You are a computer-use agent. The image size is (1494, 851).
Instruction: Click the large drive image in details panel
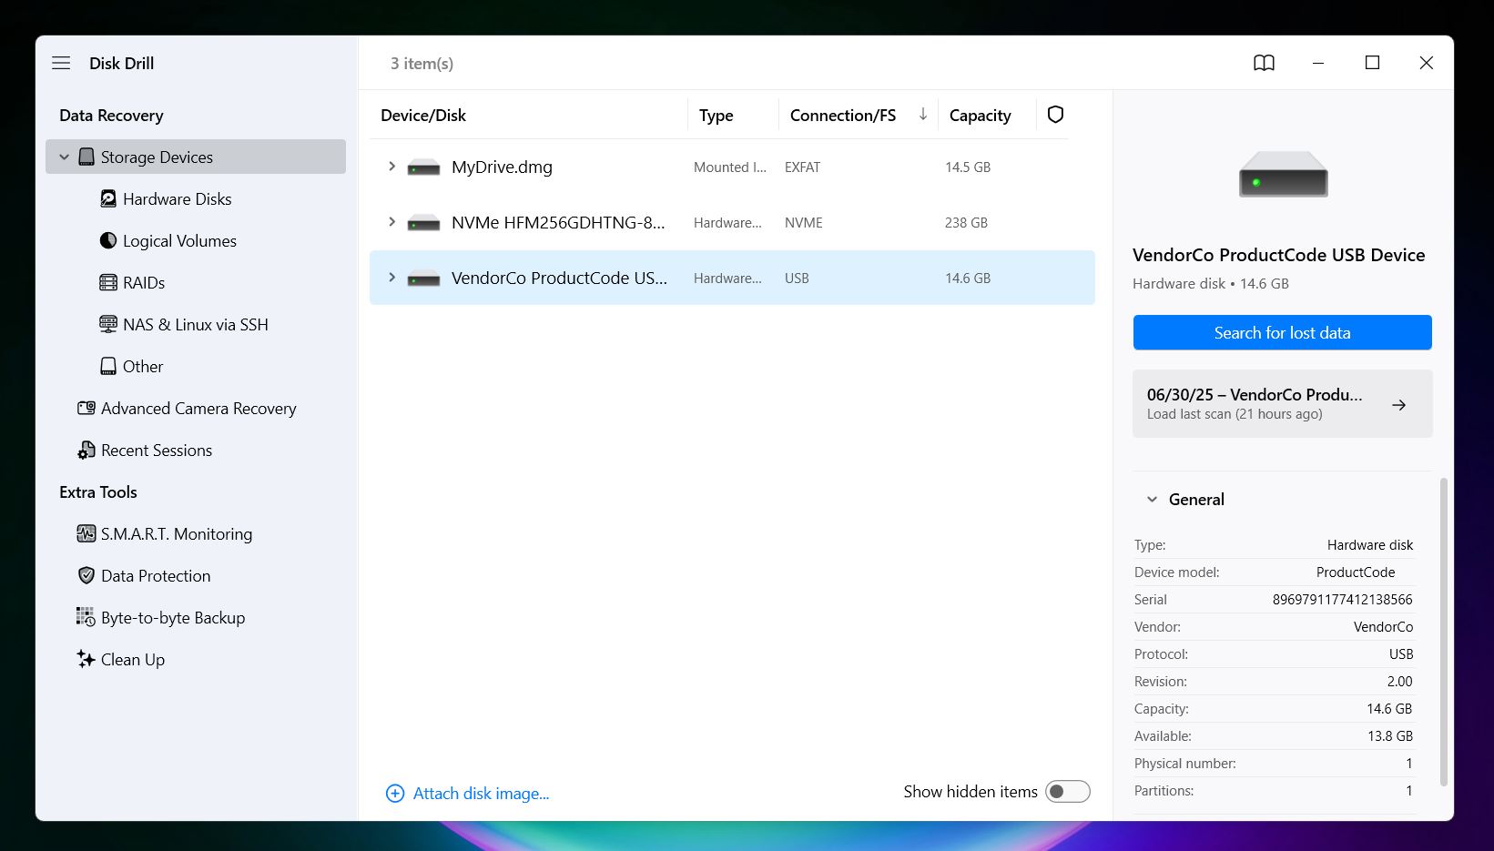[1283, 174]
